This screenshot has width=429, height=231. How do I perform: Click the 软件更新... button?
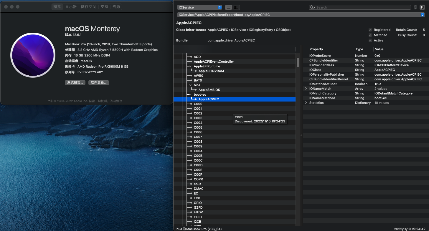(x=99, y=83)
